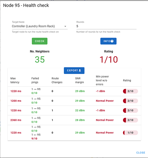The width and height of the screenshot is (148, 158).
Task: Click the -1 dBm value in first row
Action: (x=100, y=91)
